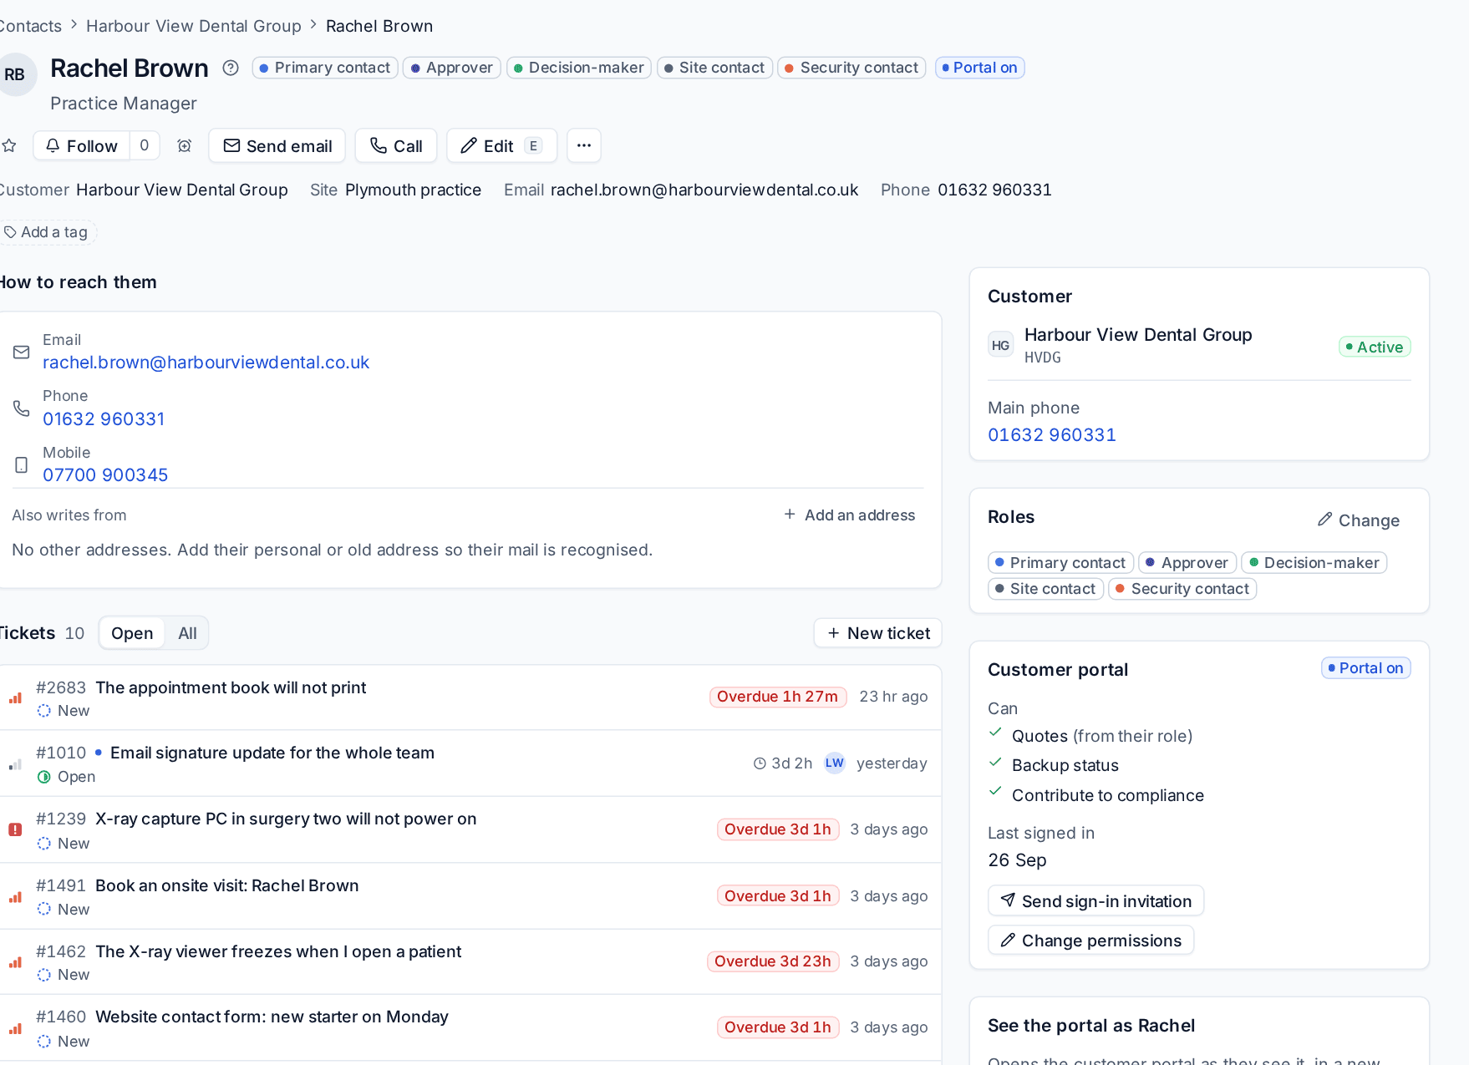Click Add an address
This screenshot has width=1469, height=1065.
coord(850,515)
